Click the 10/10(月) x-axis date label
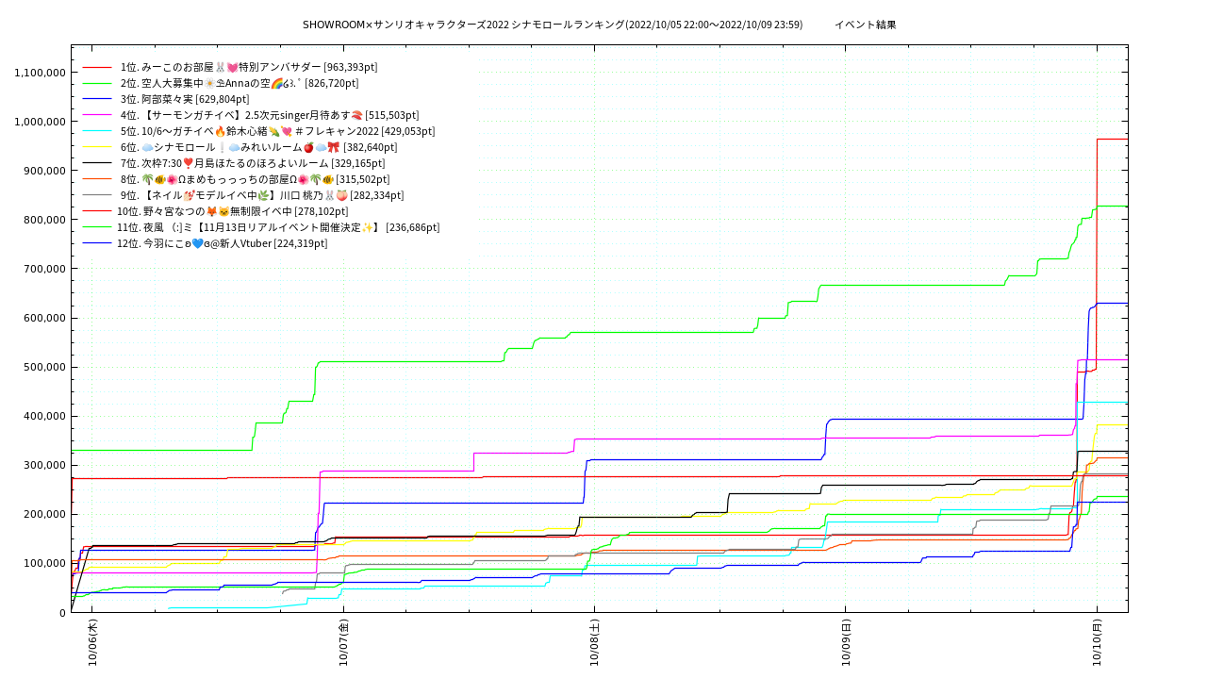The image size is (1207, 679). 1098,642
